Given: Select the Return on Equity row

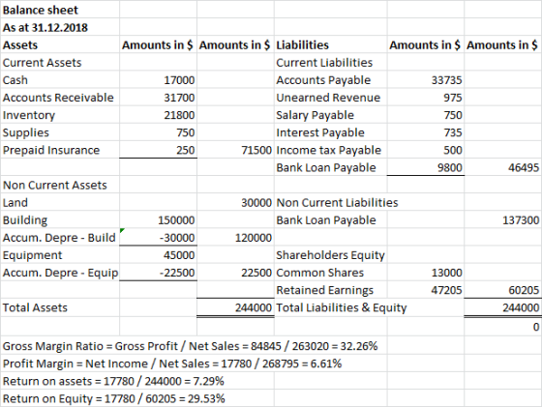Looking at the screenshot, I should coord(114,398).
